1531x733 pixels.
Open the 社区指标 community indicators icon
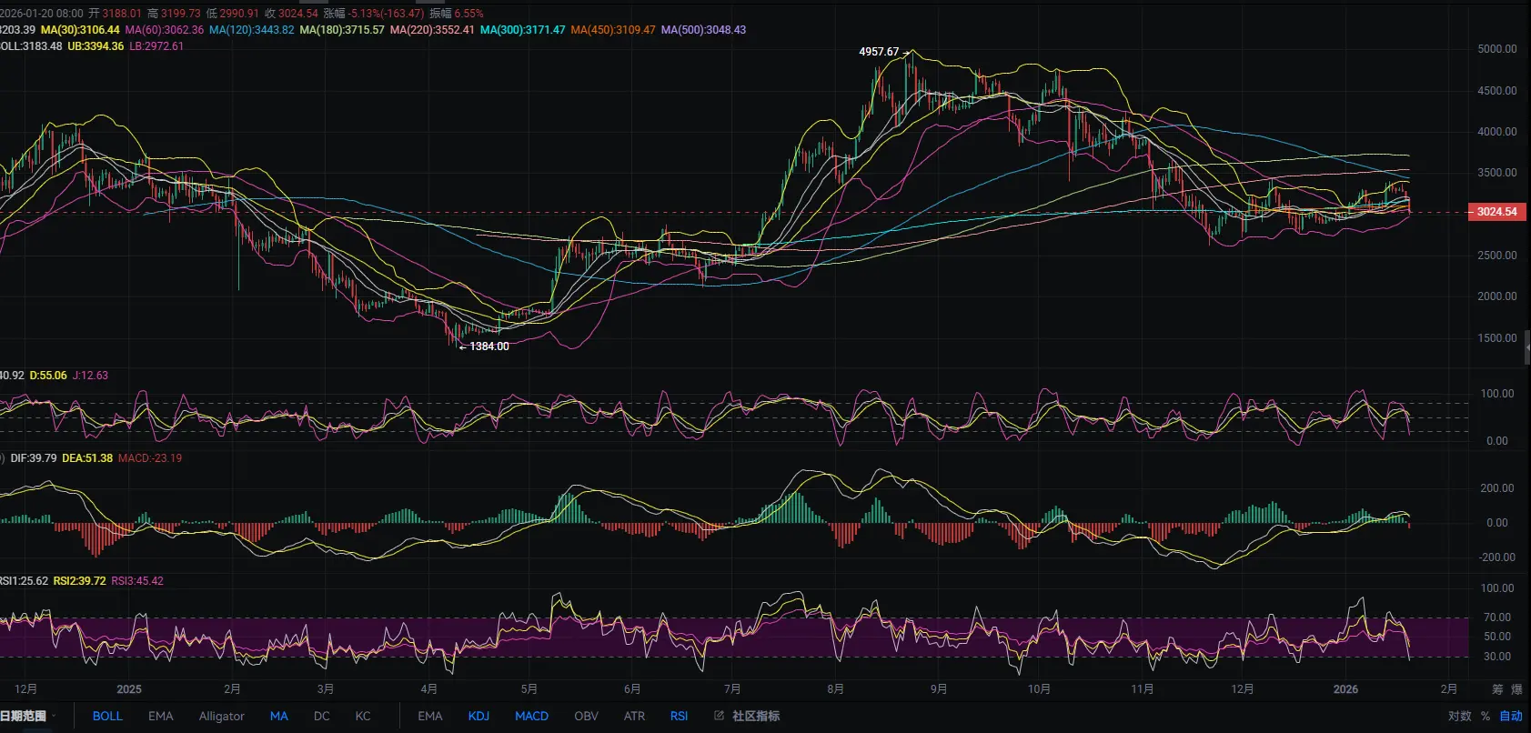(719, 716)
